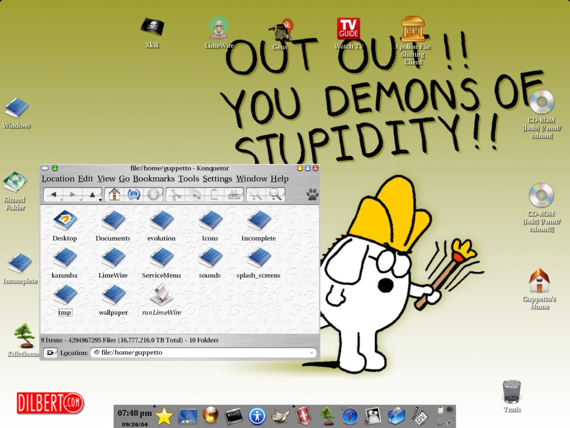
Task: Click the Copy icon in toolbar
Action: pos(195,194)
